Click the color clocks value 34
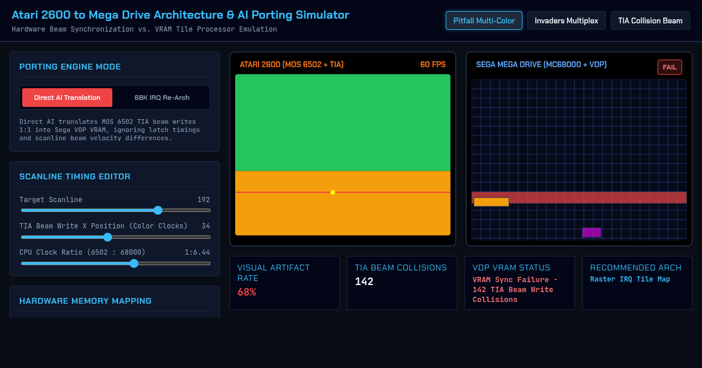This screenshot has width=702, height=368. pyautogui.click(x=205, y=226)
